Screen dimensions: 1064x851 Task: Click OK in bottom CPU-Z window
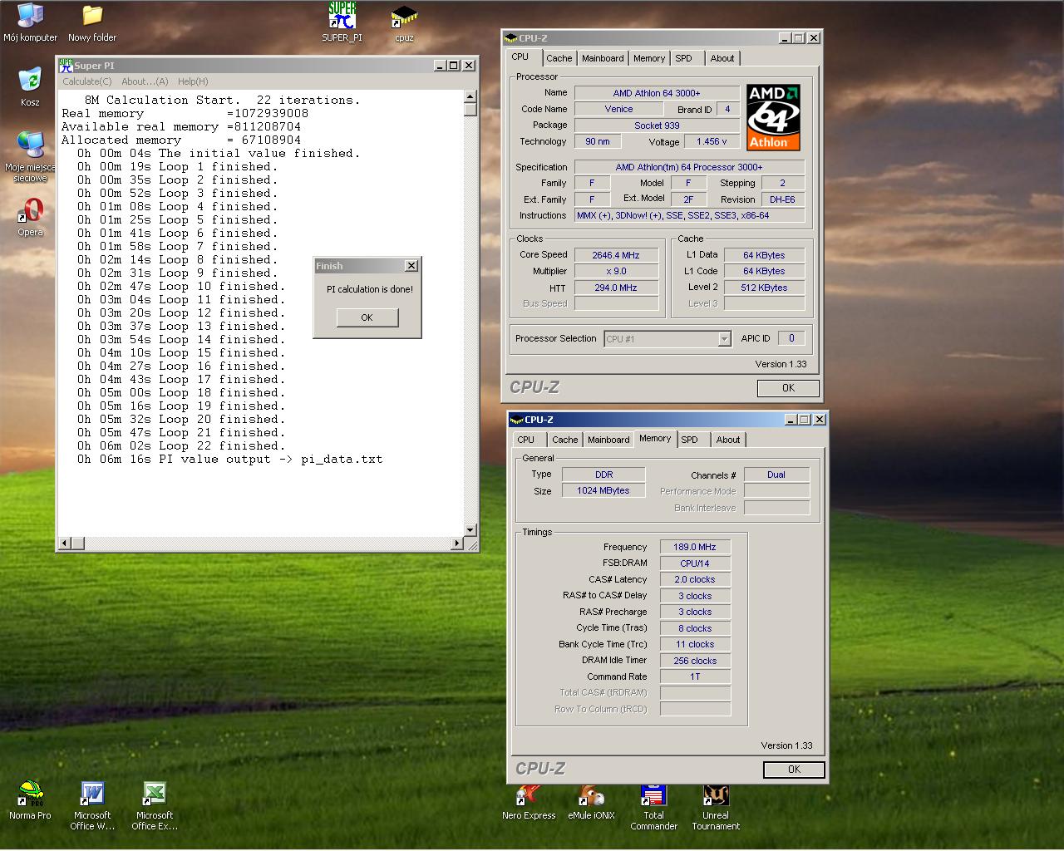(x=794, y=770)
